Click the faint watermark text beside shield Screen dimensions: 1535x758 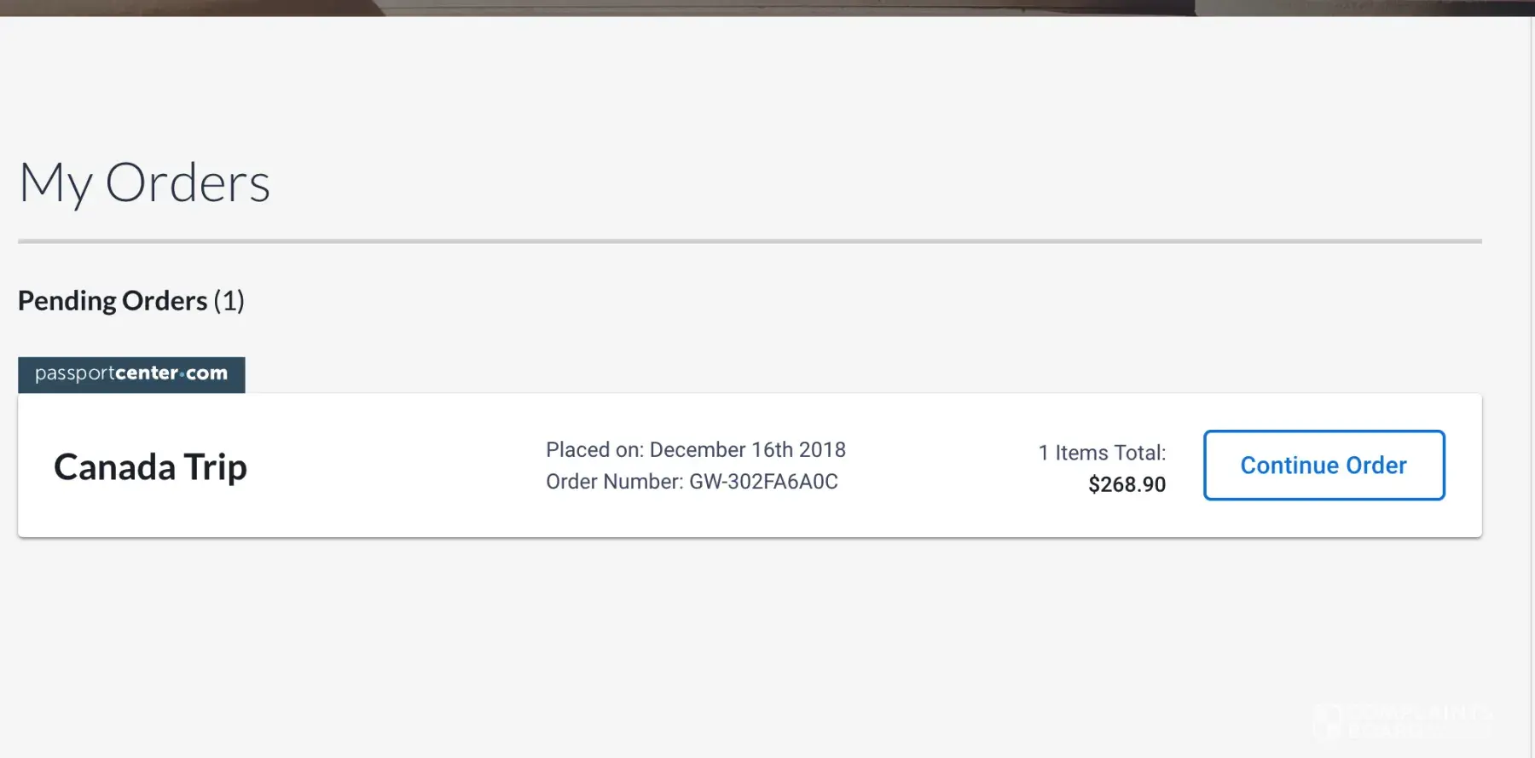click(1420, 720)
